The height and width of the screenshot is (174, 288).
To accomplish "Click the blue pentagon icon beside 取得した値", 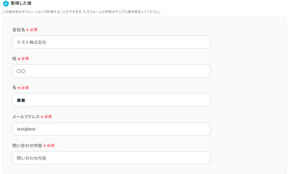I will pyautogui.click(x=6, y=4).
